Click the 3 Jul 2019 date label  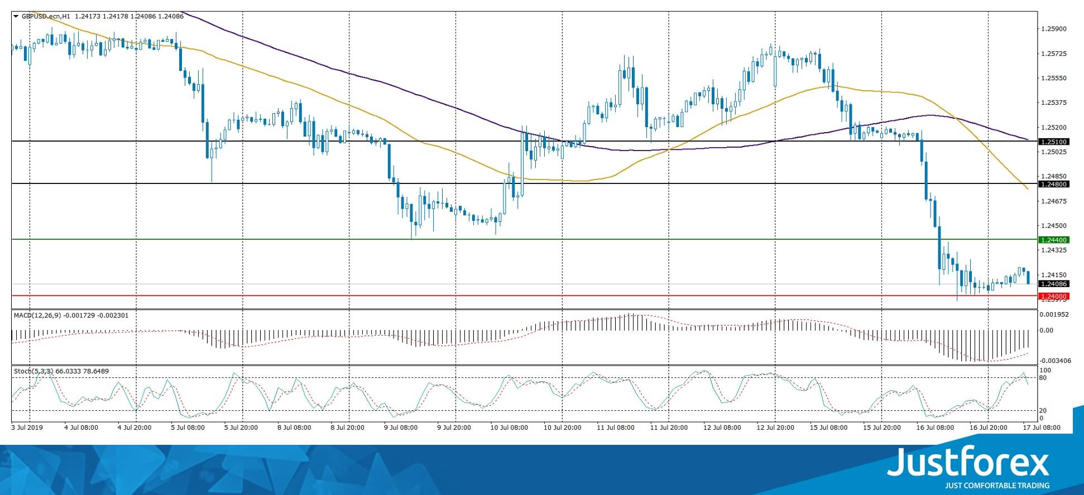27,428
